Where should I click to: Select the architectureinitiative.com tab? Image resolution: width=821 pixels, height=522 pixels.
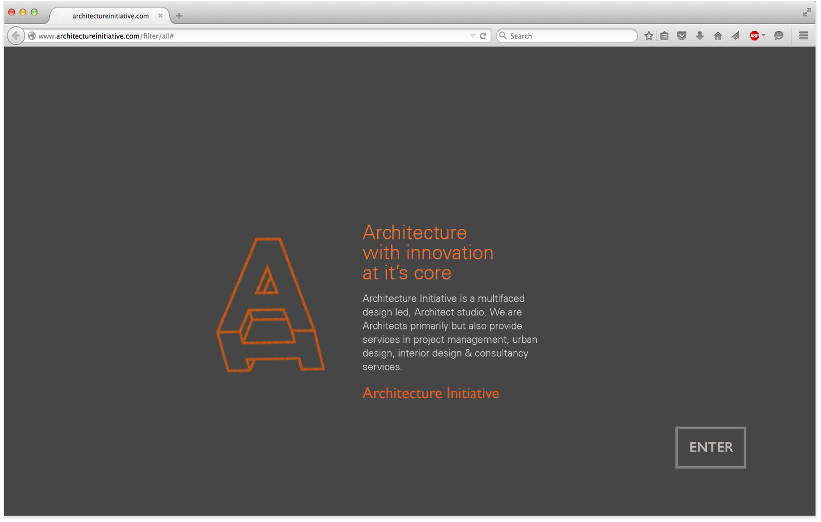pyautogui.click(x=110, y=16)
